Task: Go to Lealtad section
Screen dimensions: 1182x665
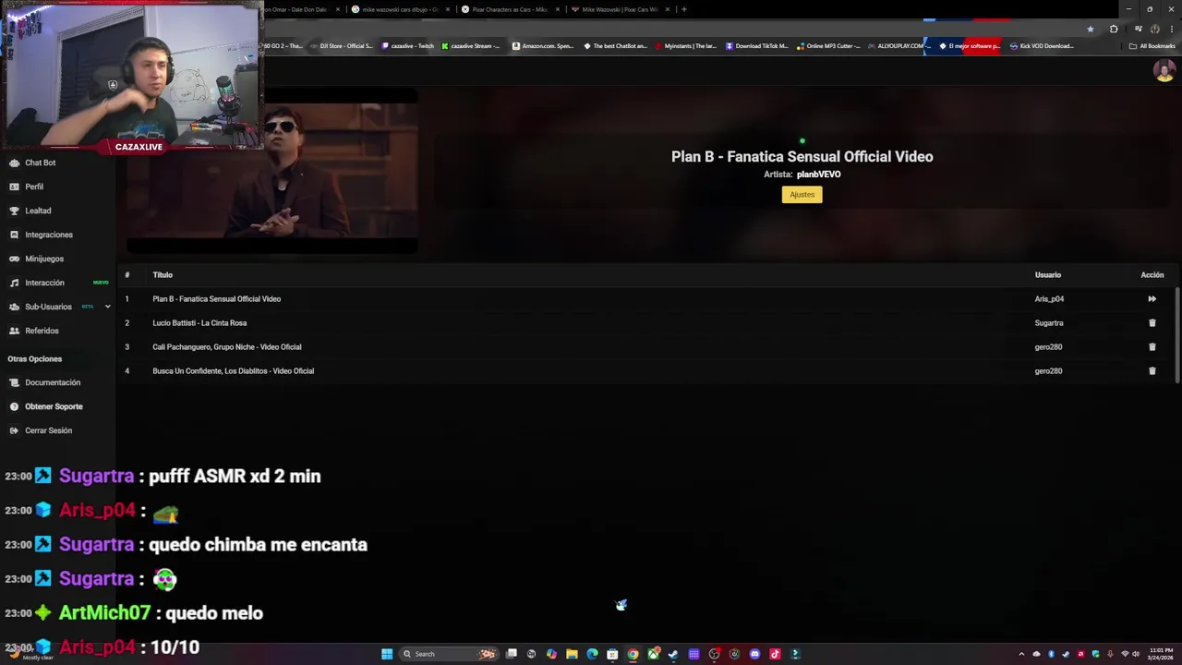Action: (38, 211)
